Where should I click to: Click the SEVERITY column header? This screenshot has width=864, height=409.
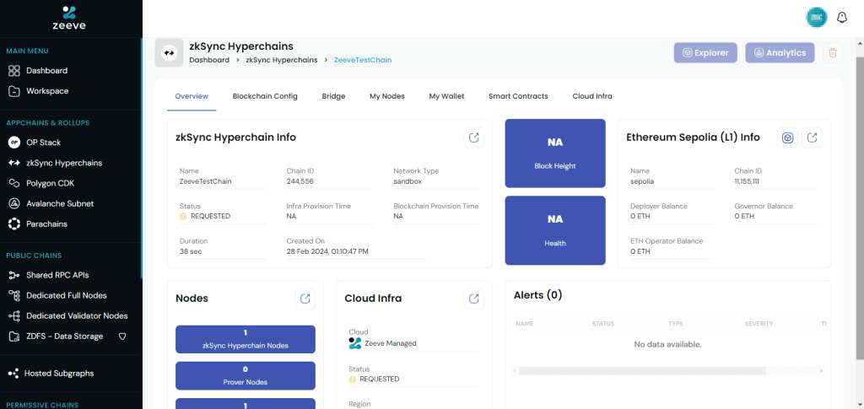[759, 324]
